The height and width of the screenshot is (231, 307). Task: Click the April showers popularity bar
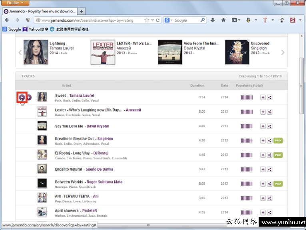pyautogui.click(x=246, y=212)
